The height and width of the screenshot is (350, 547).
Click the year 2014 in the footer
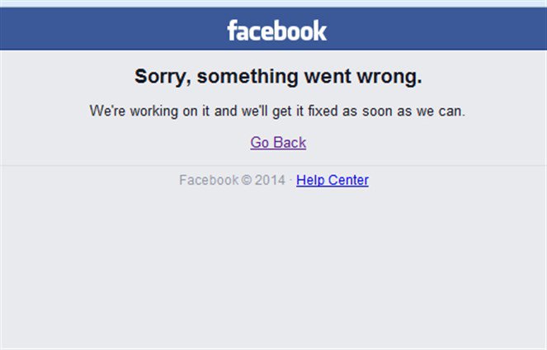point(270,180)
